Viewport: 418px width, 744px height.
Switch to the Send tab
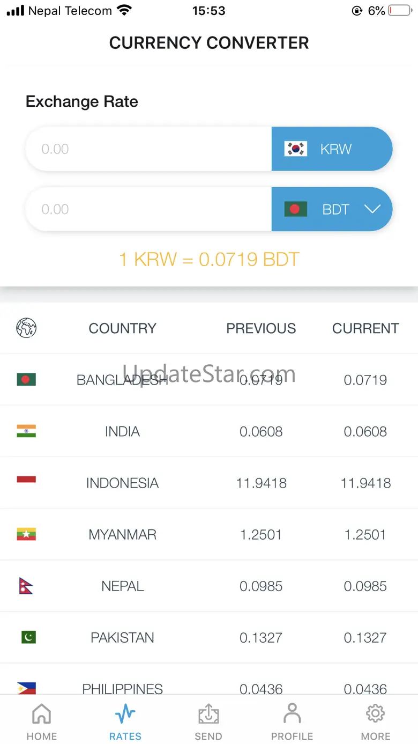pos(208,721)
